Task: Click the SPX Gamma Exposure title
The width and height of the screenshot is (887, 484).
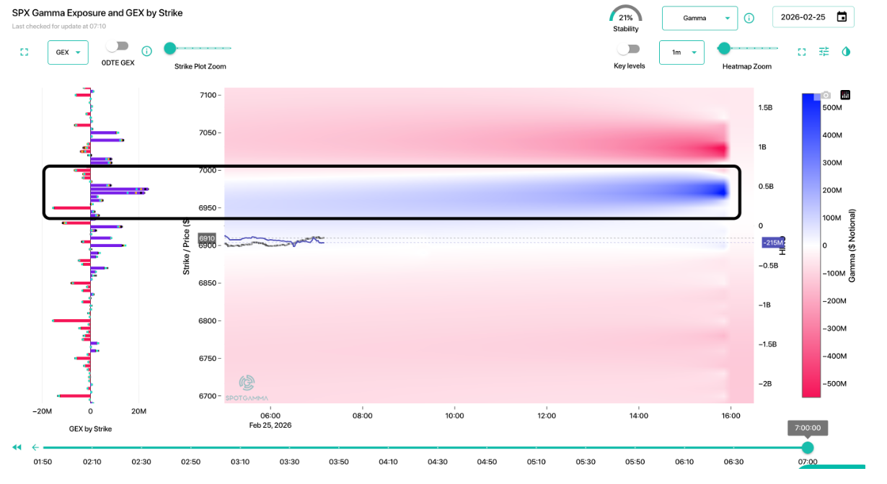Action: pos(97,12)
